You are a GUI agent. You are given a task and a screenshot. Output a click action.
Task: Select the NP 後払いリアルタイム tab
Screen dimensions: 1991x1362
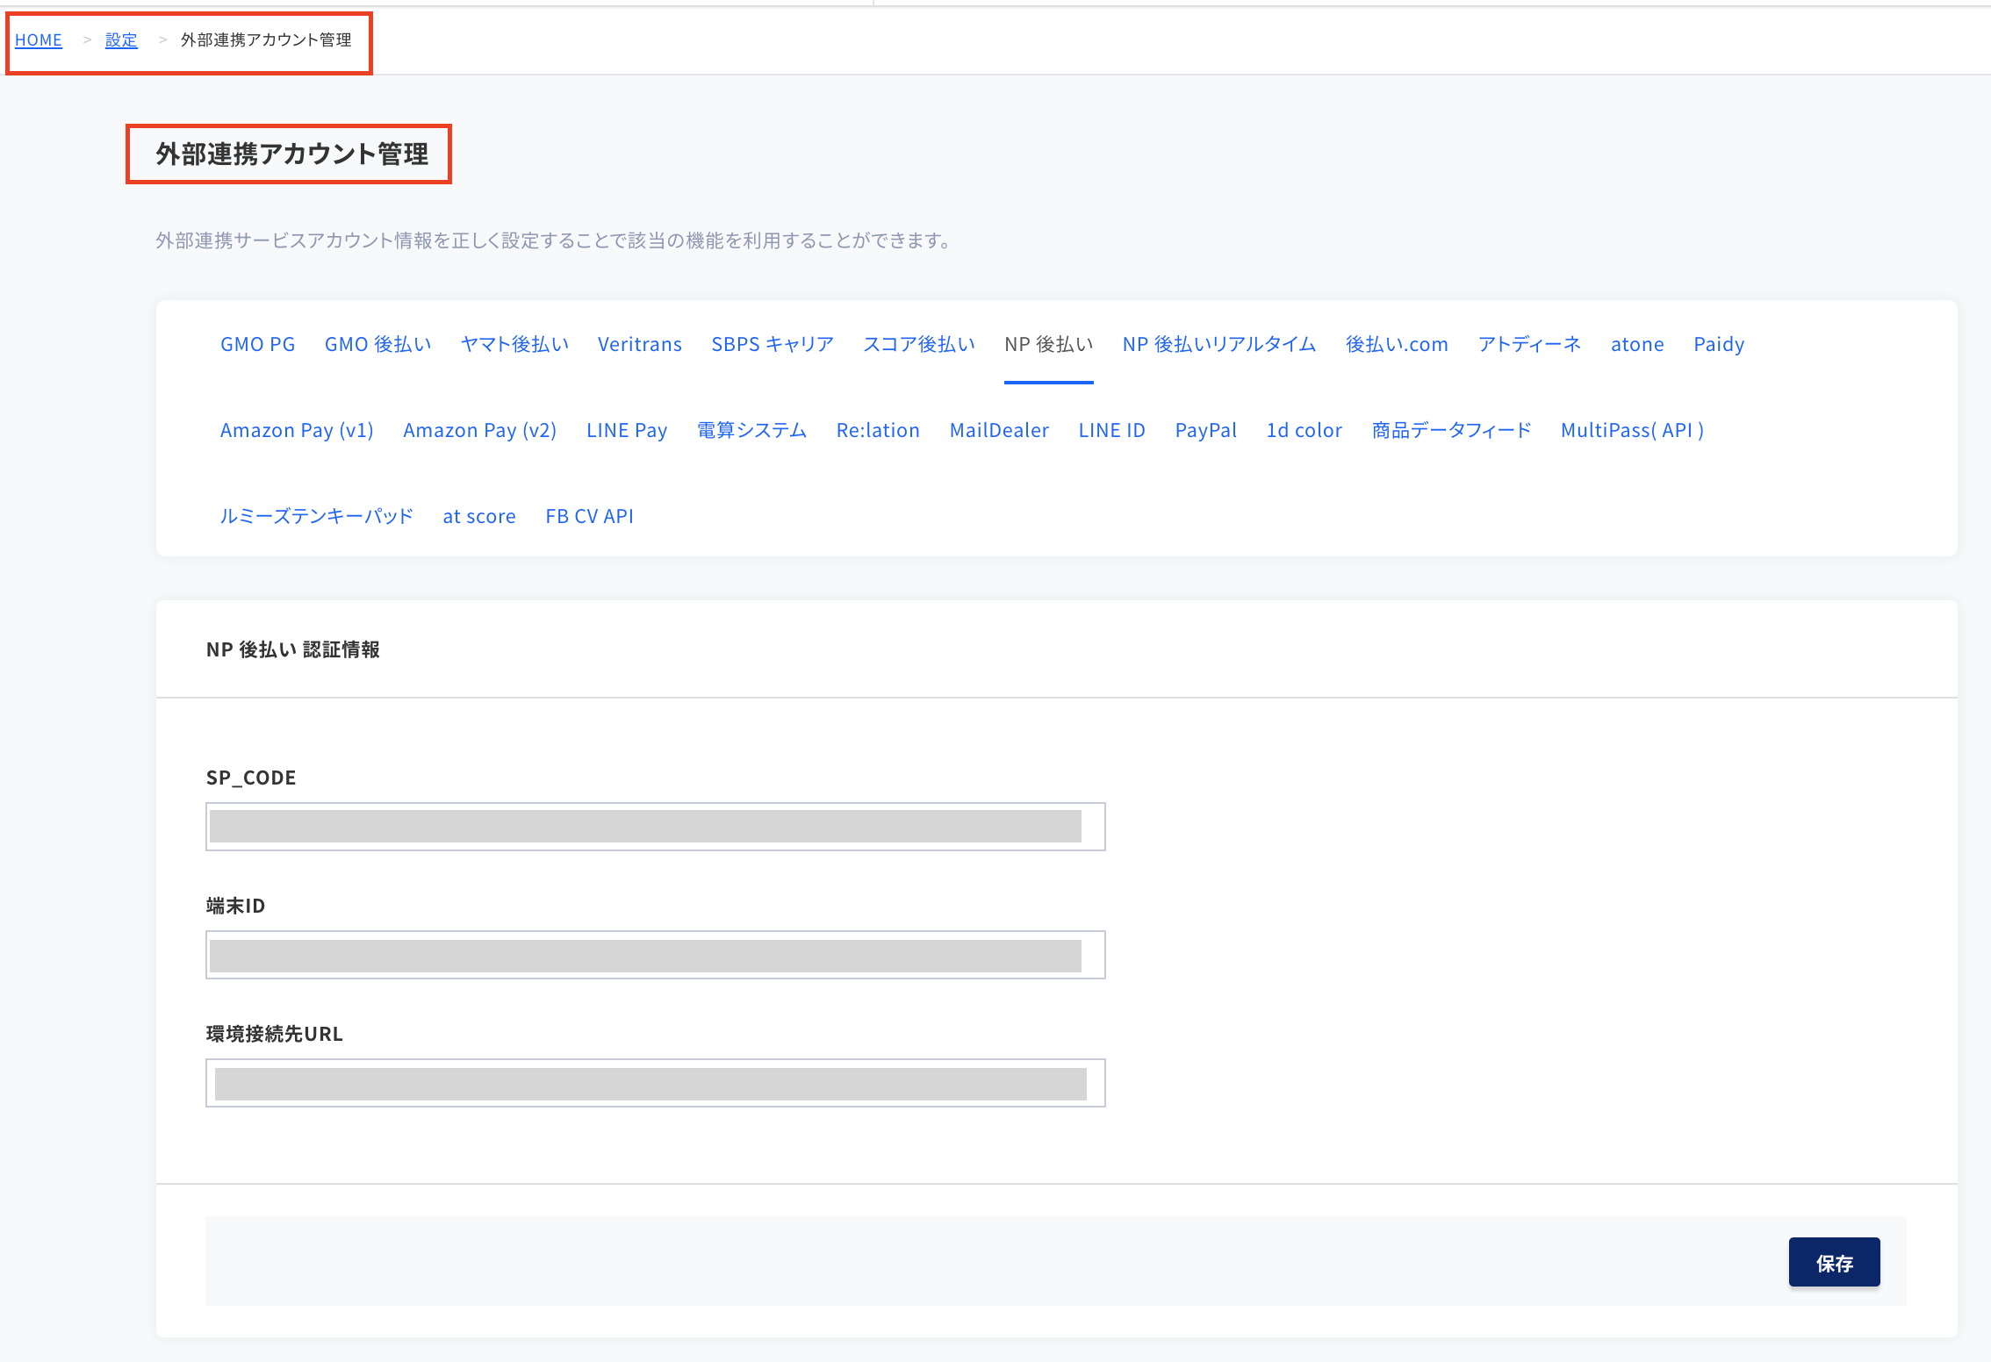point(1218,343)
